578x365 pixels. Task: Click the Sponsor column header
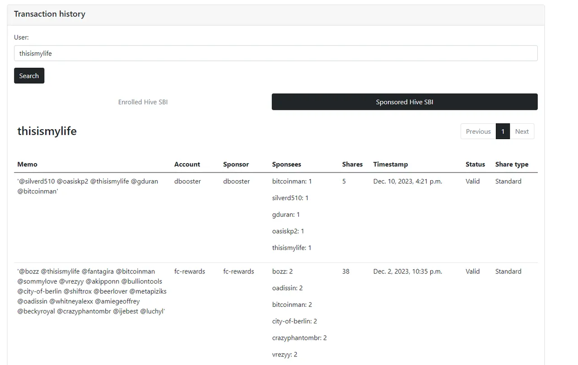[x=236, y=164]
